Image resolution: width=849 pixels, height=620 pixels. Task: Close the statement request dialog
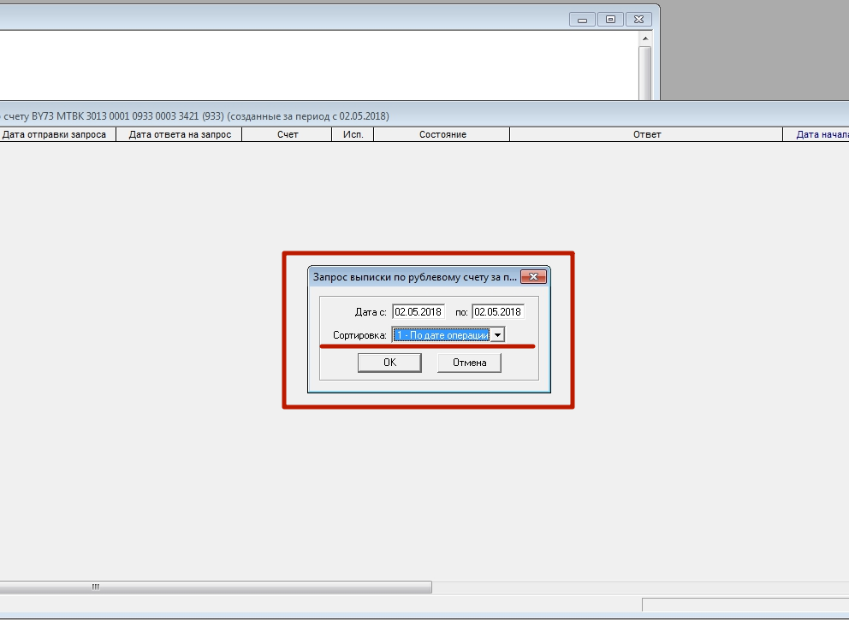(533, 277)
